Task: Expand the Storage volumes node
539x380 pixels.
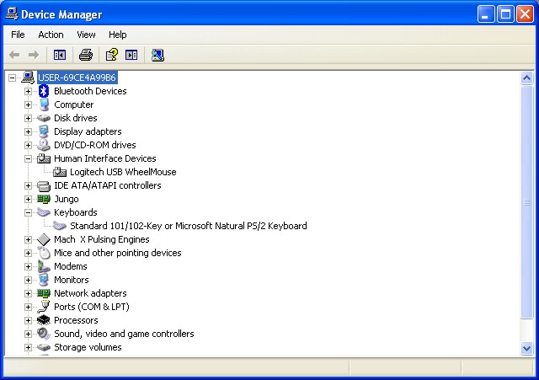Action: pos(28,347)
